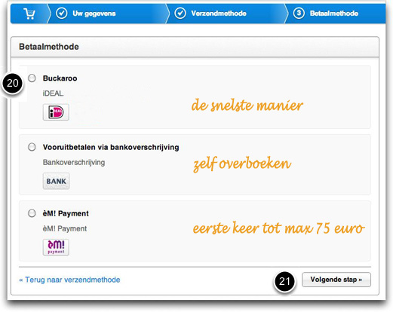Screen dimensions: 393x312
Task: Select the Buckaroo iDEAL radio button
Action: click(x=32, y=78)
